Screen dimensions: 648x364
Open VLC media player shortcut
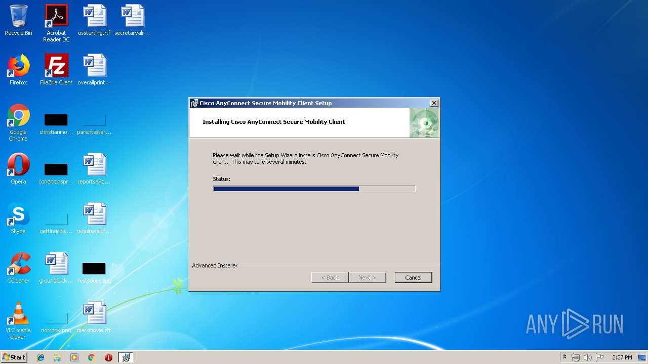coord(18,321)
